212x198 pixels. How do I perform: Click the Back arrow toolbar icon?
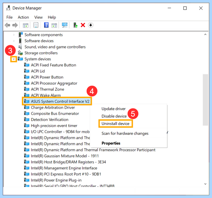pos(7,25)
